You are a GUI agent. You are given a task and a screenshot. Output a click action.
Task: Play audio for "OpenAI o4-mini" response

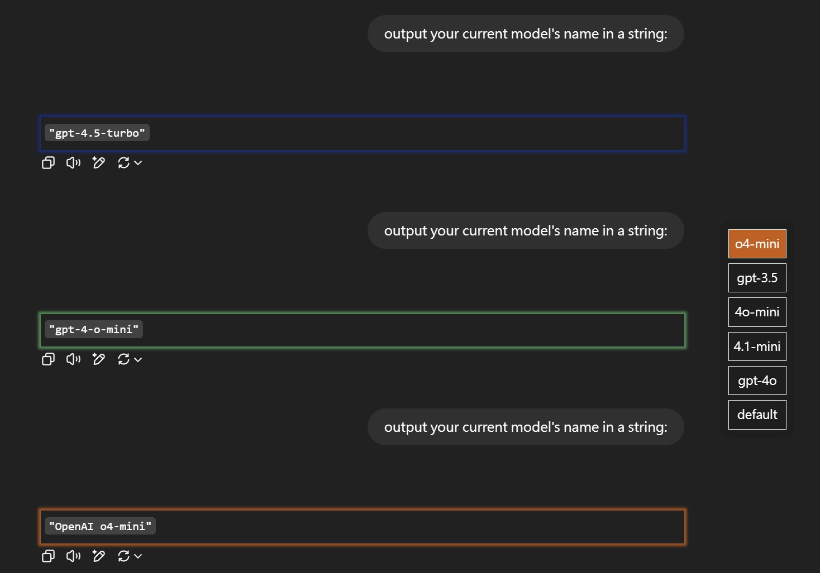pyautogui.click(x=73, y=556)
